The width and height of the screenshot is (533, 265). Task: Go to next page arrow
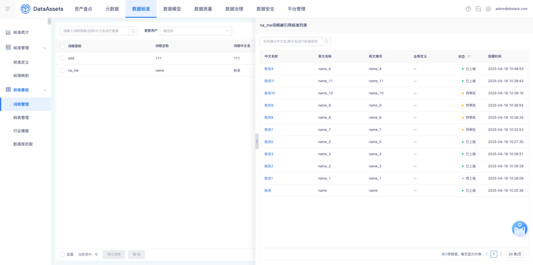(501, 254)
